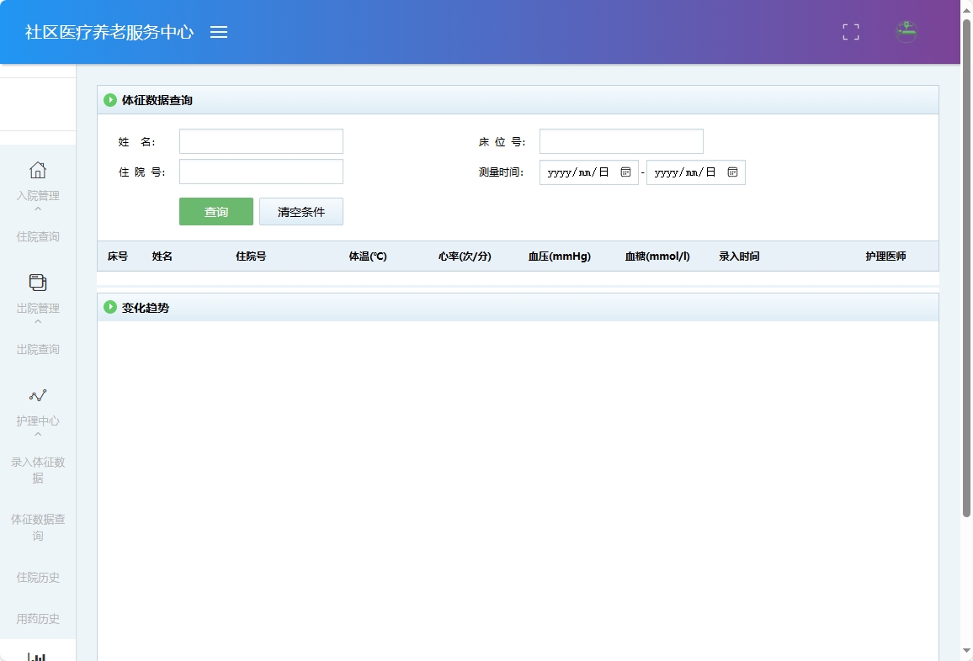The height and width of the screenshot is (661, 973).
Task: Collapse the 入院管理 section chevron
Action: point(37,208)
